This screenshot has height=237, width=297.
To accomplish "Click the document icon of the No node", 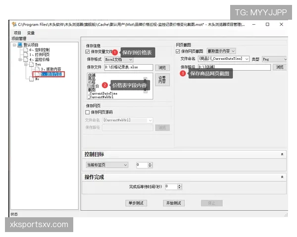I will pyautogui.click(x=32, y=79).
